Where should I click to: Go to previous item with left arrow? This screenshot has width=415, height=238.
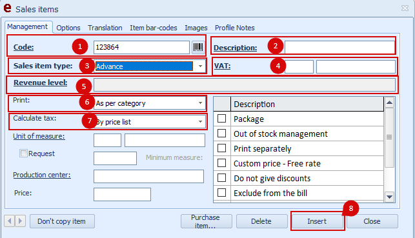click(10, 221)
